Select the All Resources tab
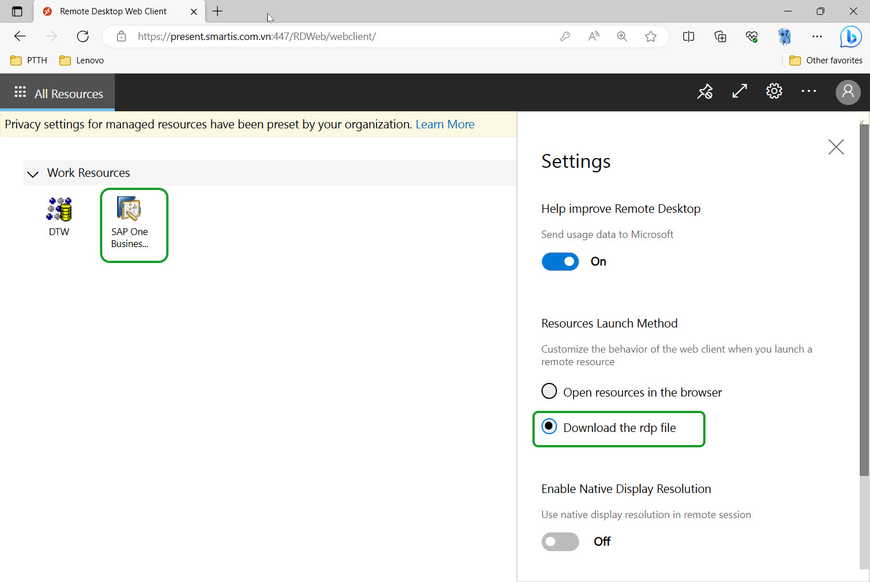 click(x=58, y=92)
